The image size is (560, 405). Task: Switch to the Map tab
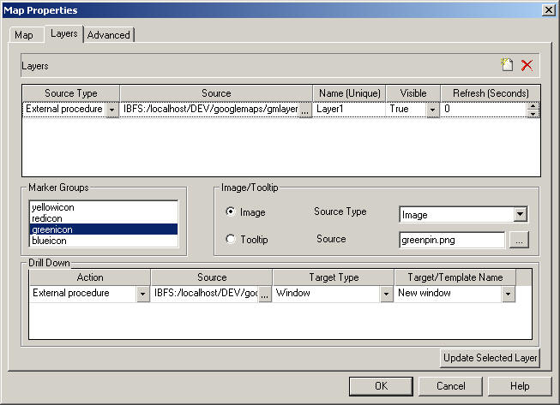pyautogui.click(x=24, y=35)
